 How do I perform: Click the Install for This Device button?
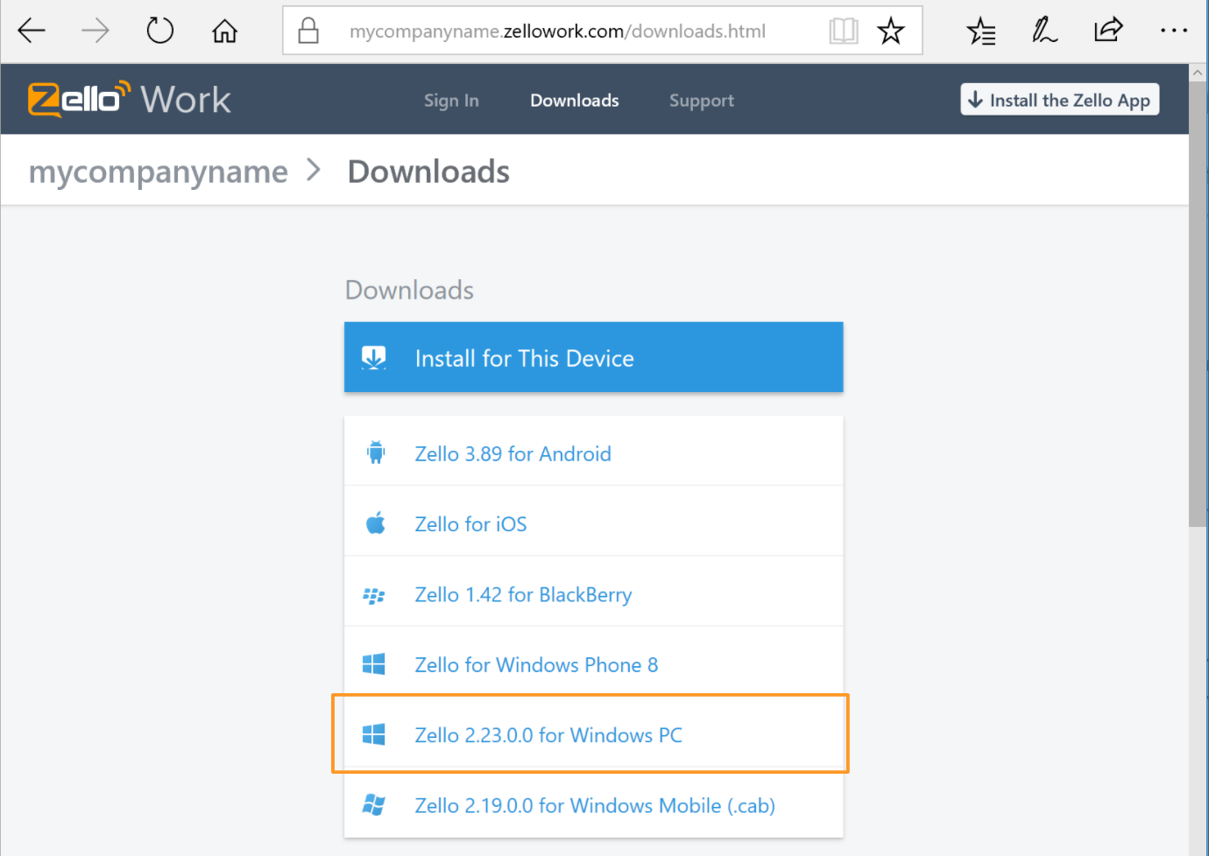pos(594,357)
